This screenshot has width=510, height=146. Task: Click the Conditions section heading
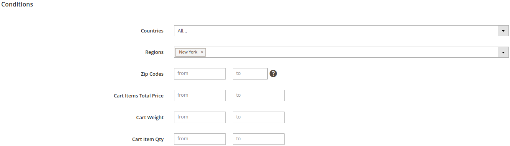17,5
